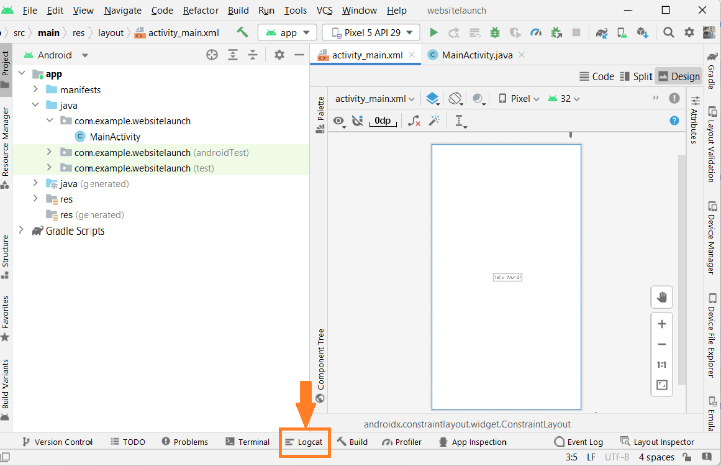This screenshot has height=466, width=721.
Task: Open view options with the eye icon
Action: click(x=340, y=121)
